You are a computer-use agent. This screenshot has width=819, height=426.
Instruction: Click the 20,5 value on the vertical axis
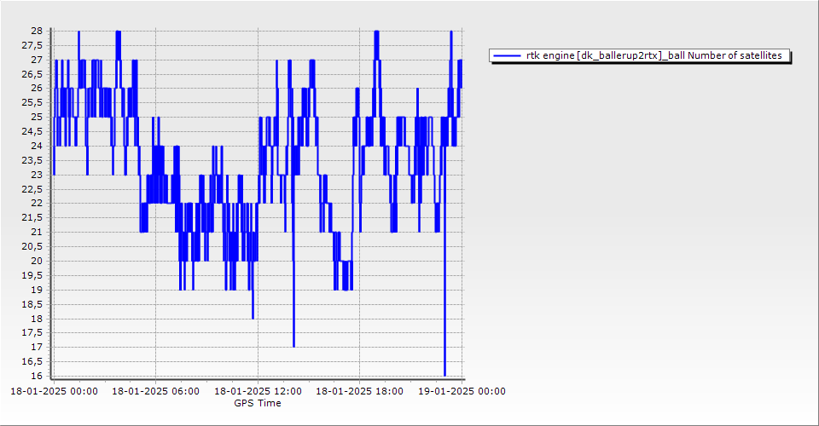pyautogui.click(x=33, y=246)
